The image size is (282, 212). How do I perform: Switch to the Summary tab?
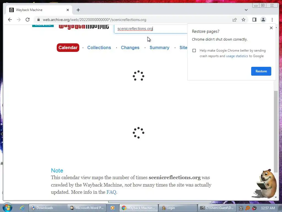click(159, 47)
